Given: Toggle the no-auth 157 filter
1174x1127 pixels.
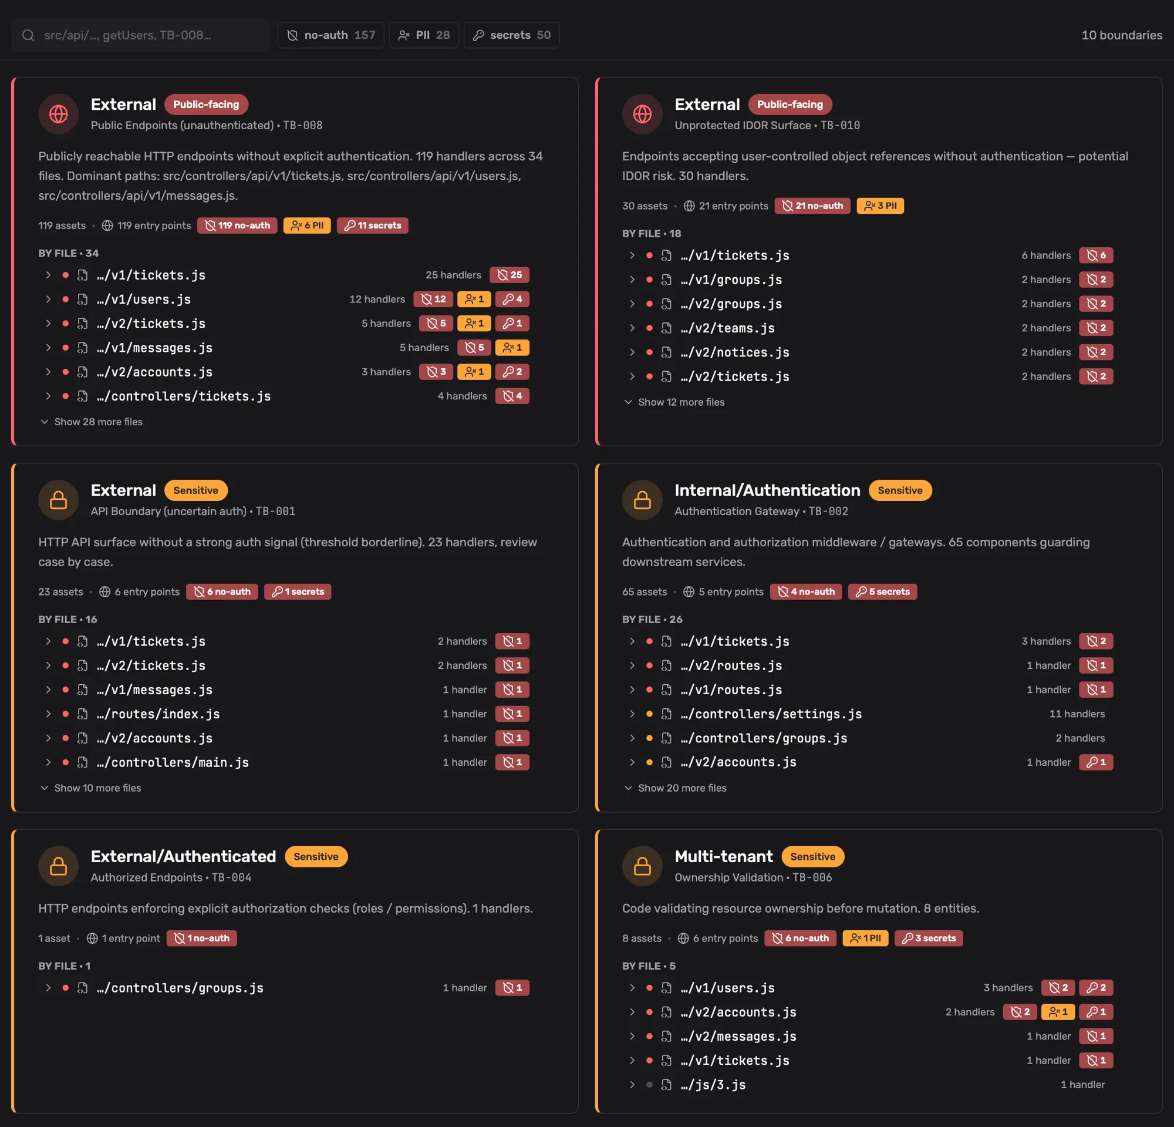Looking at the screenshot, I should pyautogui.click(x=330, y=35).
